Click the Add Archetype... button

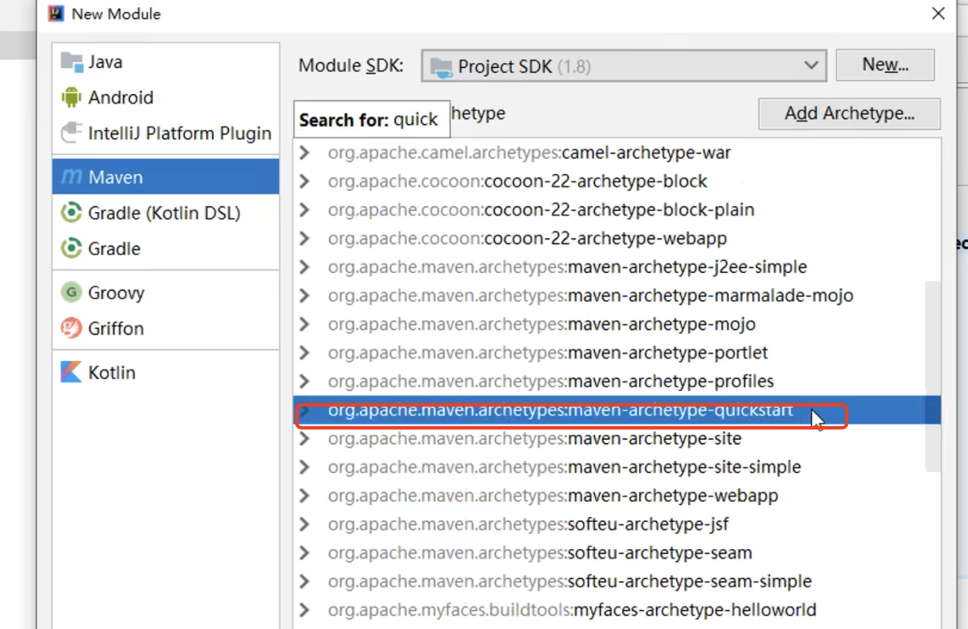tap(849, 114)
